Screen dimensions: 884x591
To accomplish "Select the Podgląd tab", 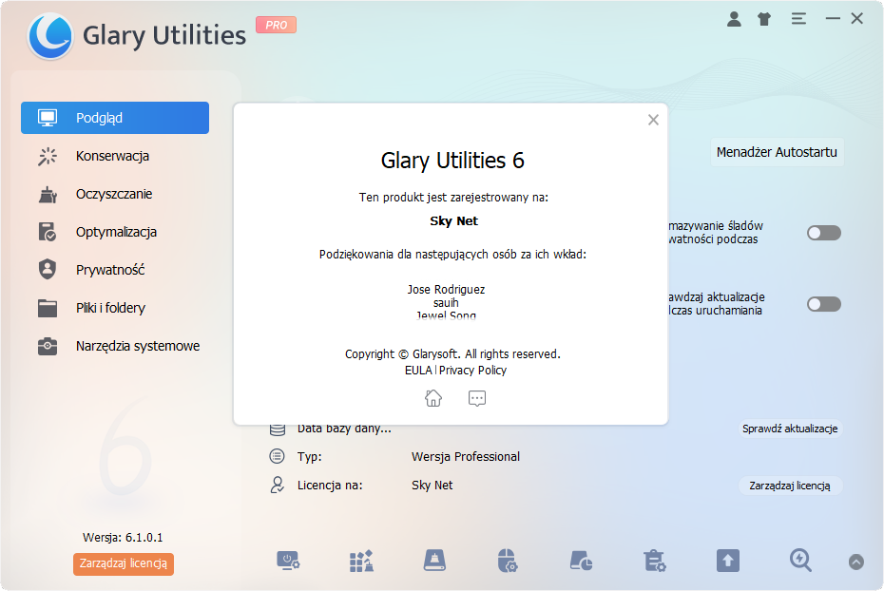I will 115,118.
